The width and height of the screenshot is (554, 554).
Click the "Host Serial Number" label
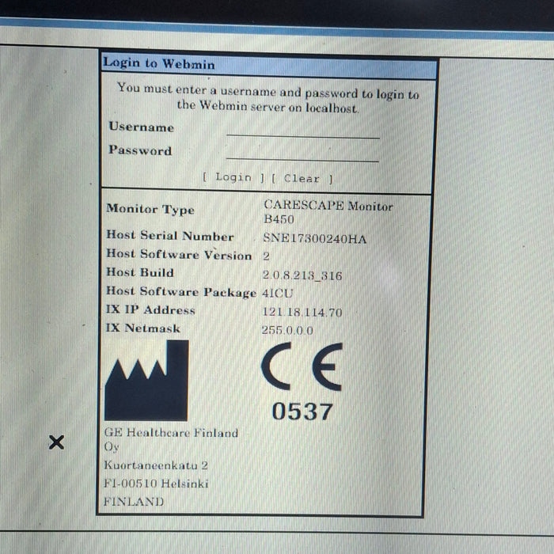click(x=170, y=236)
